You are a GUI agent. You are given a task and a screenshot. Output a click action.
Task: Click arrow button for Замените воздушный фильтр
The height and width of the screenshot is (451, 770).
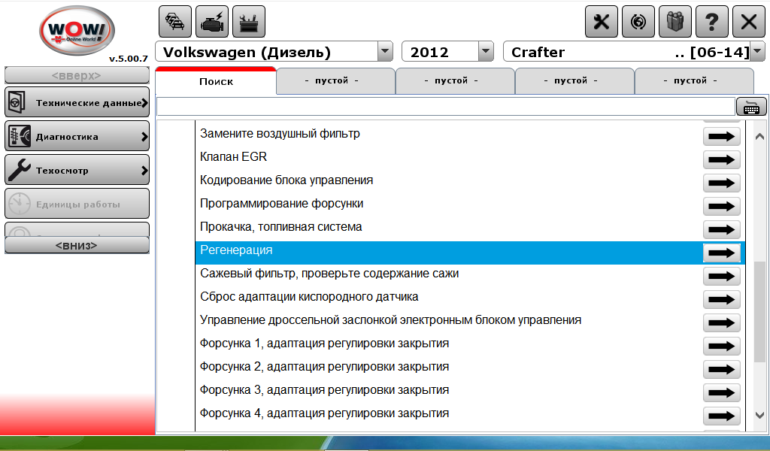click(721, 137)
